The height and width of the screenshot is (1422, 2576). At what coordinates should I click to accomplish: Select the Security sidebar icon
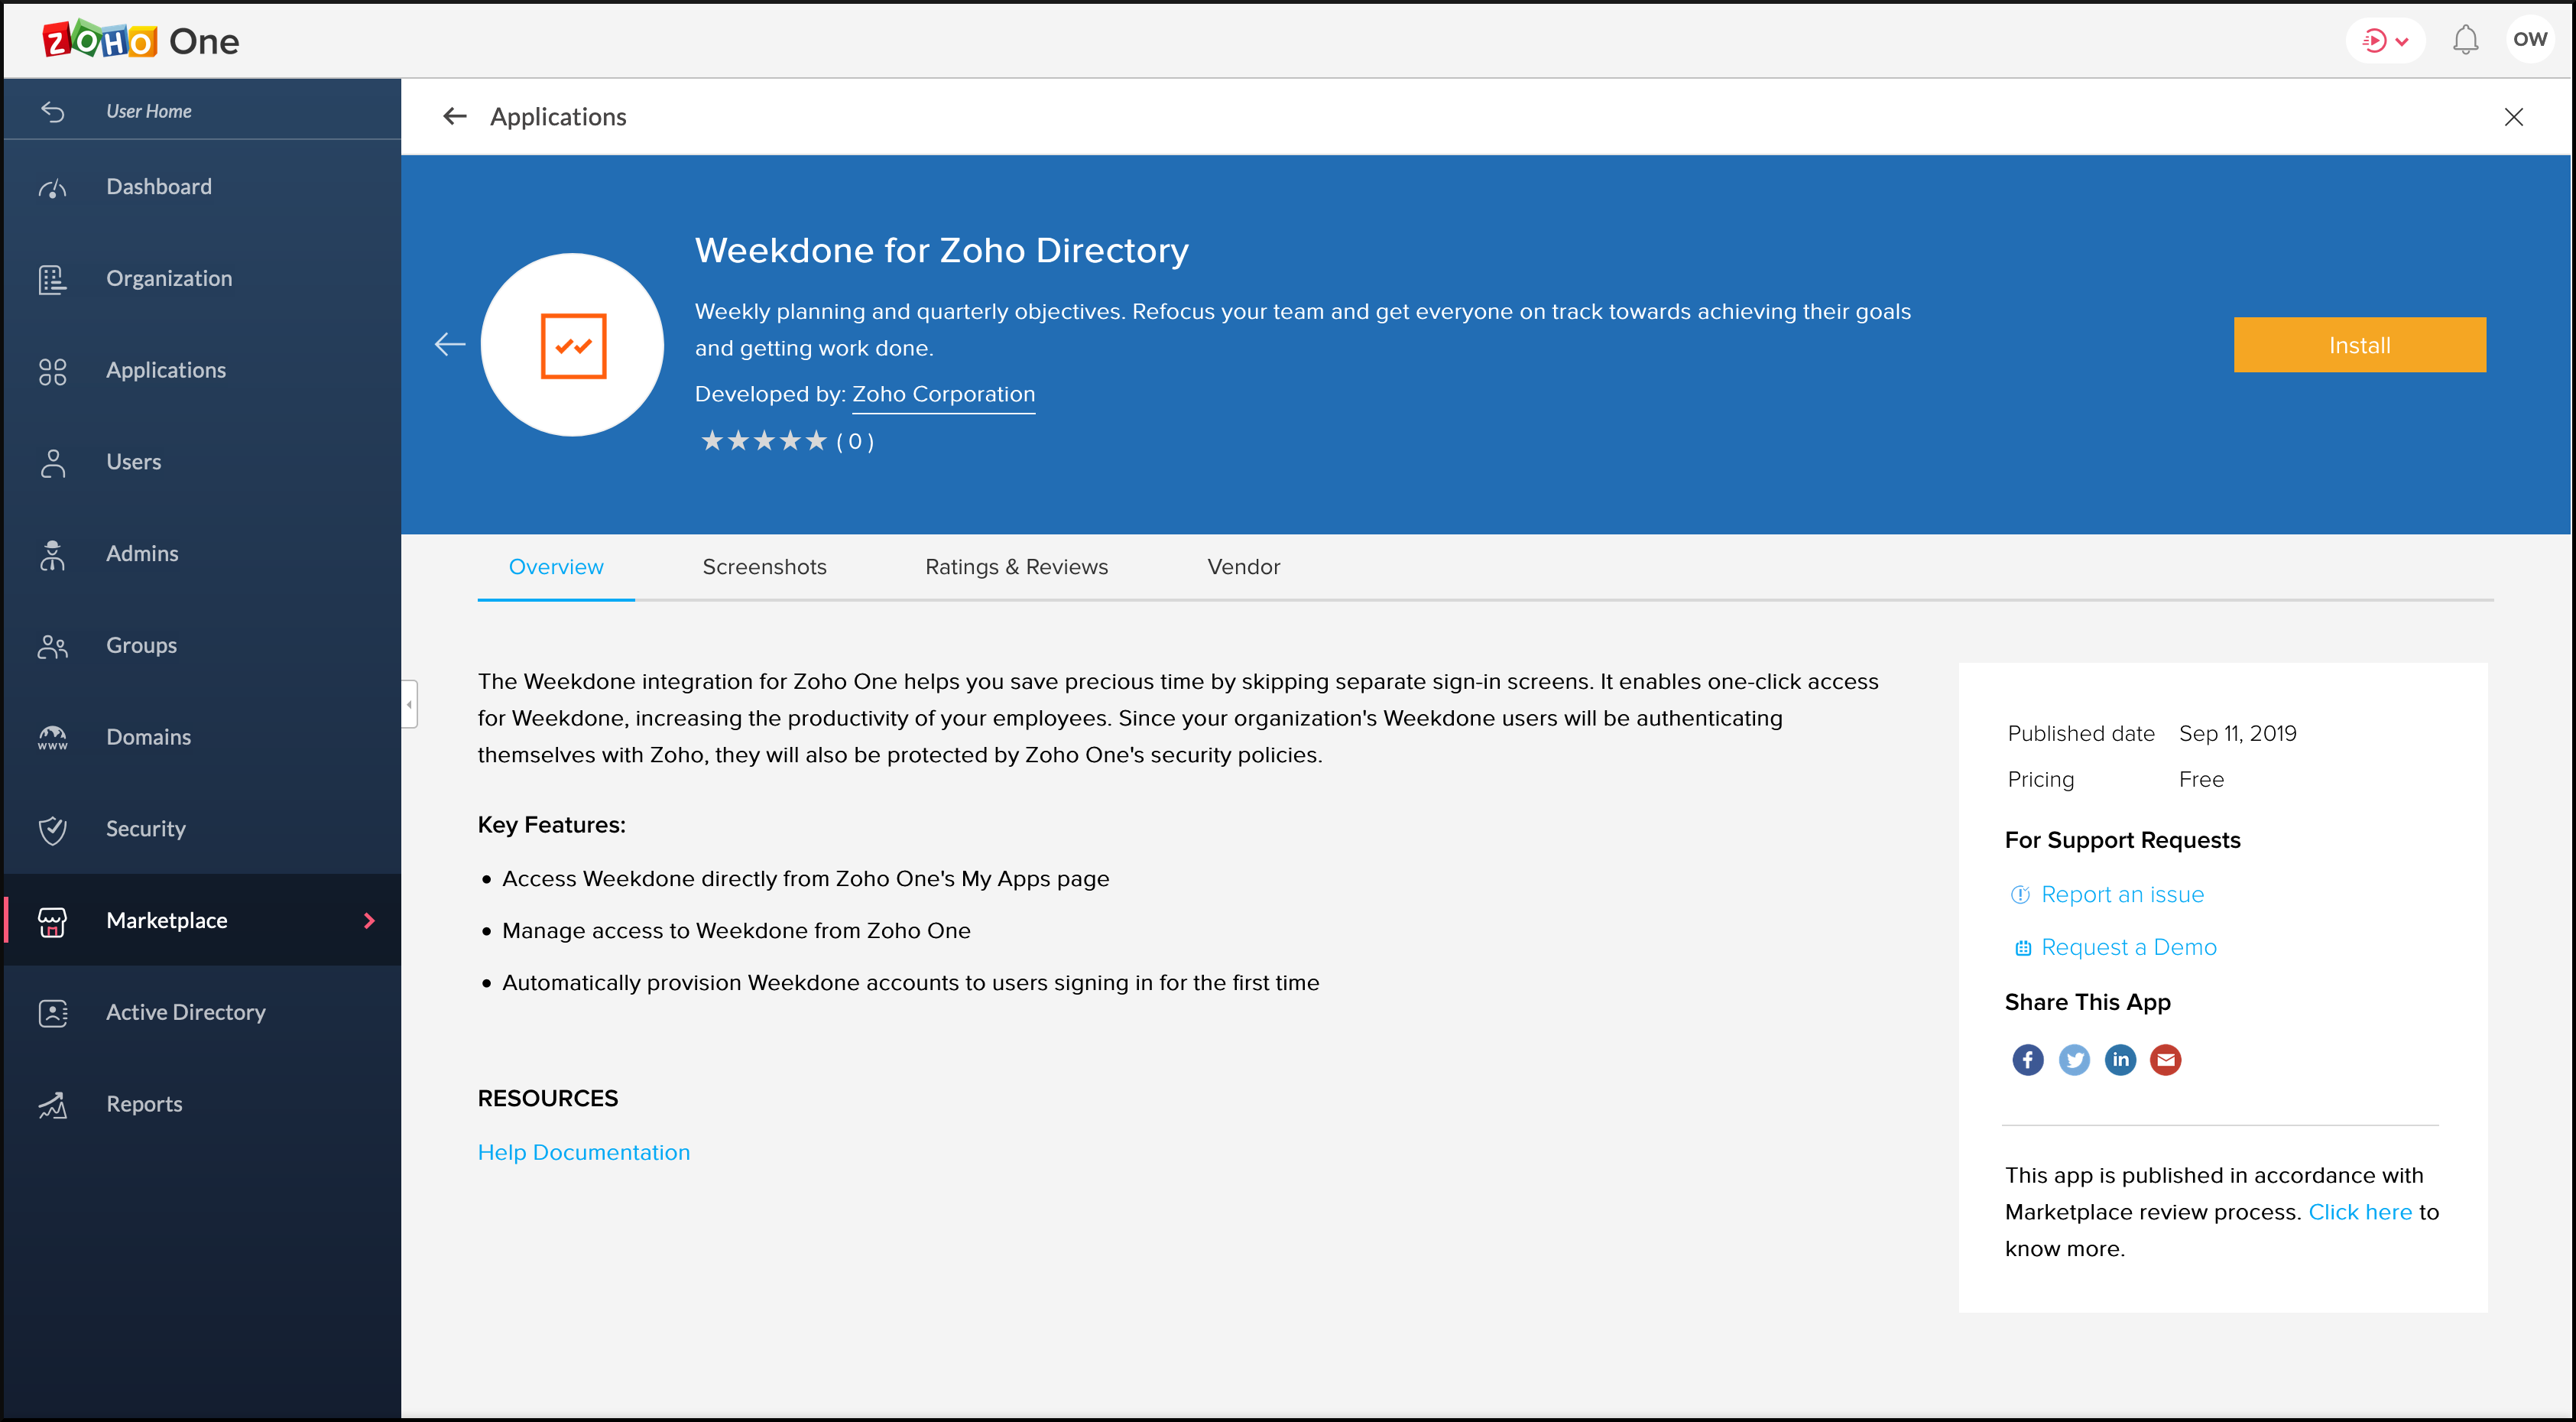click(x=50, y=826)
